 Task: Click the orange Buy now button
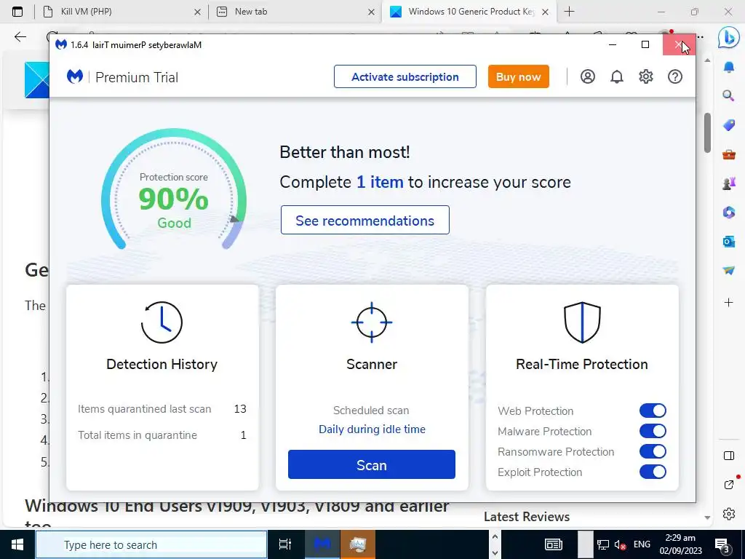click(x=518, y=76)
